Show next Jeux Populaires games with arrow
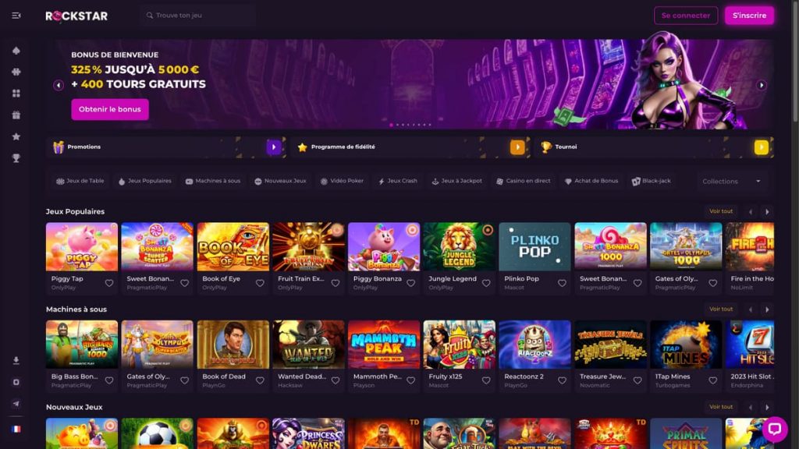The width and height of the screenshot is (799, 449). click(x=767, y=211)
